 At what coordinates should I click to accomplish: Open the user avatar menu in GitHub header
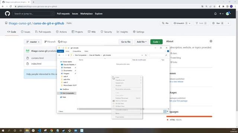(x=228, y=14)
